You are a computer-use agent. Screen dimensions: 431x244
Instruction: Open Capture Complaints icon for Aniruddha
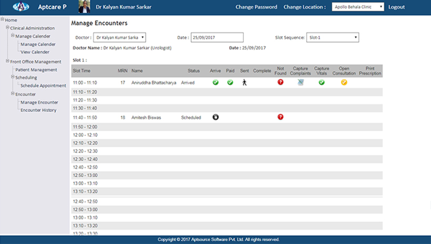click(x=301, y=82)
